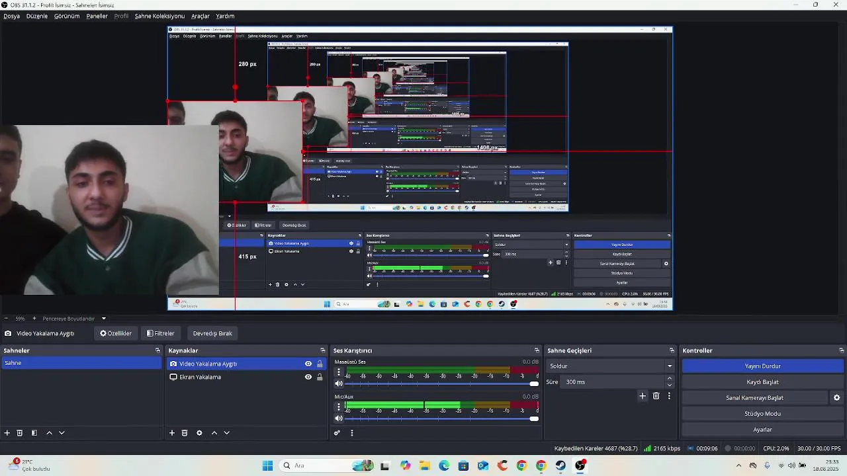
Task: Click the Özellikler button
Action: click(x=116, y=333)
